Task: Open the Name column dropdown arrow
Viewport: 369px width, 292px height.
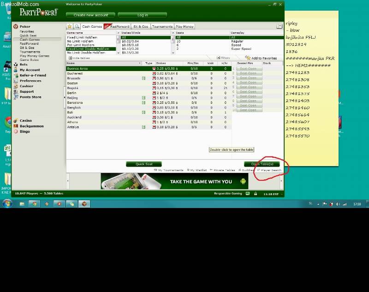Action: tap(140, 63)
